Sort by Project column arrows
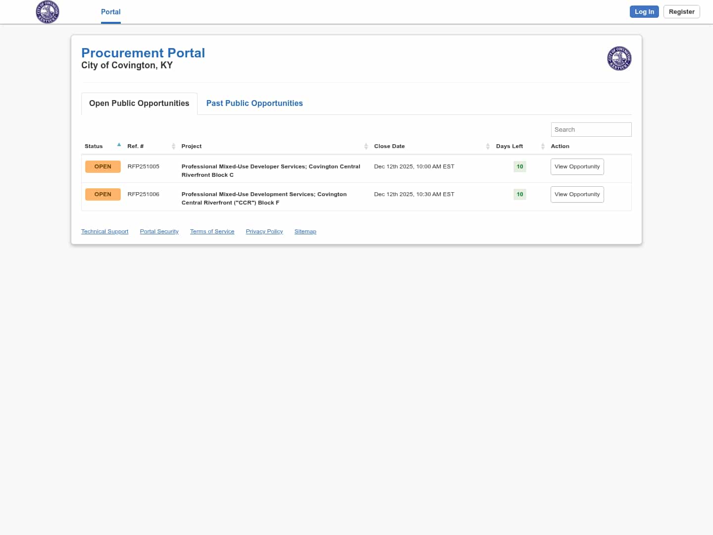Image resolution: width=713 pixels, height=535 pixels. pyautogui.click(x=366, y=146)
